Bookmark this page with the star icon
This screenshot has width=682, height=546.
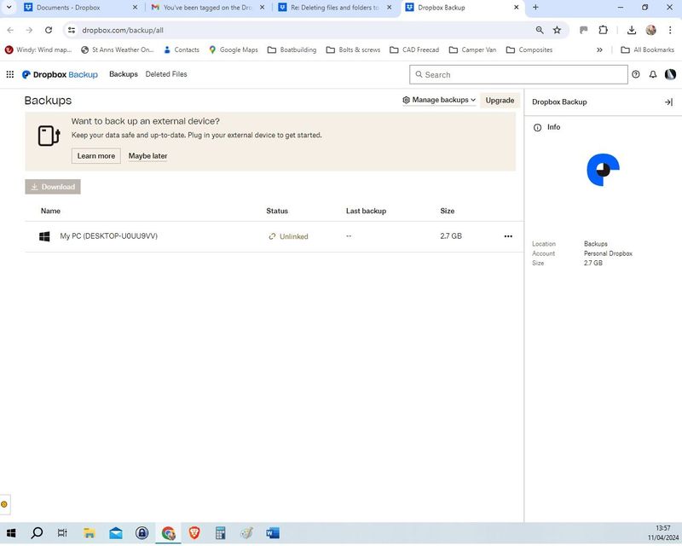(557, 30)
